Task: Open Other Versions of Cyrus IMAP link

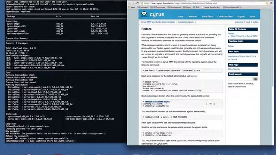Action: pyautogui.click(x=244, y=36)
